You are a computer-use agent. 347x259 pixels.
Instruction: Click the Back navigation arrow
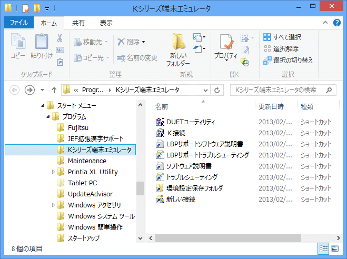pos(15,90)
